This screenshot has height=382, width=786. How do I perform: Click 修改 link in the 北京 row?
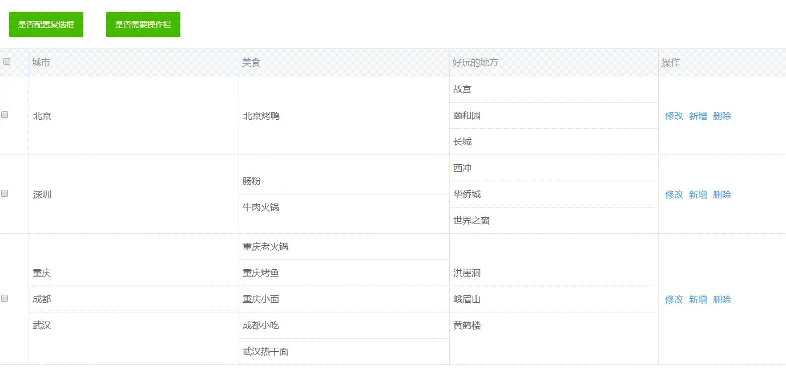click(x=674, y=116)
